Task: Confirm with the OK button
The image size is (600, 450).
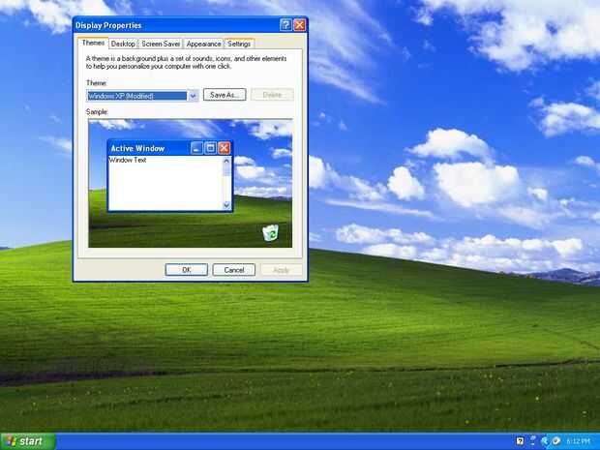Action: click(187, 270)
